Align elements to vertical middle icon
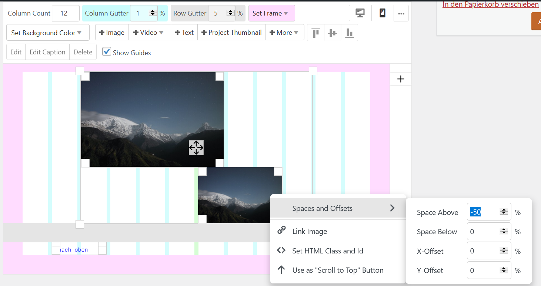The height and width of the screenshot is (286, 541). (x=333, y=33)
